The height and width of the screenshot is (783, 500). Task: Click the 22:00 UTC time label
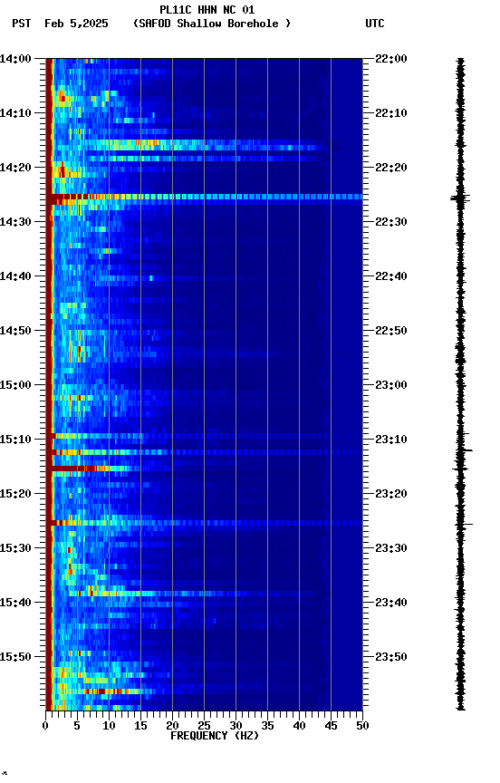391,59
